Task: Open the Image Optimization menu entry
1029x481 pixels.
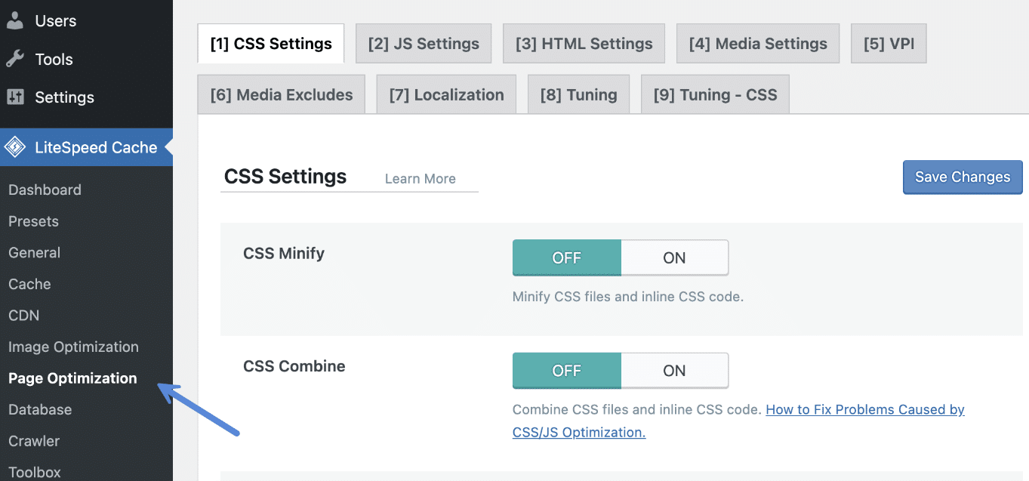Action: pyautogui.click(x=73, y=347)
